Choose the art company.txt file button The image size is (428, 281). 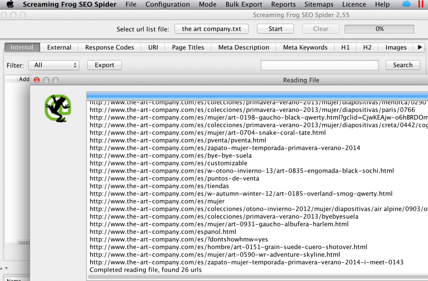click(x=211, y=29)
